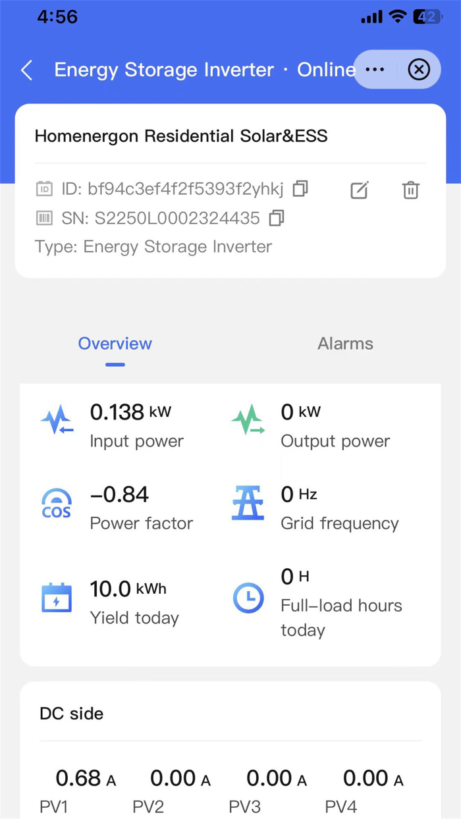Screen dimensions: 461x819
Task: Click the Output power waveform icon
Action: point(248,419)
